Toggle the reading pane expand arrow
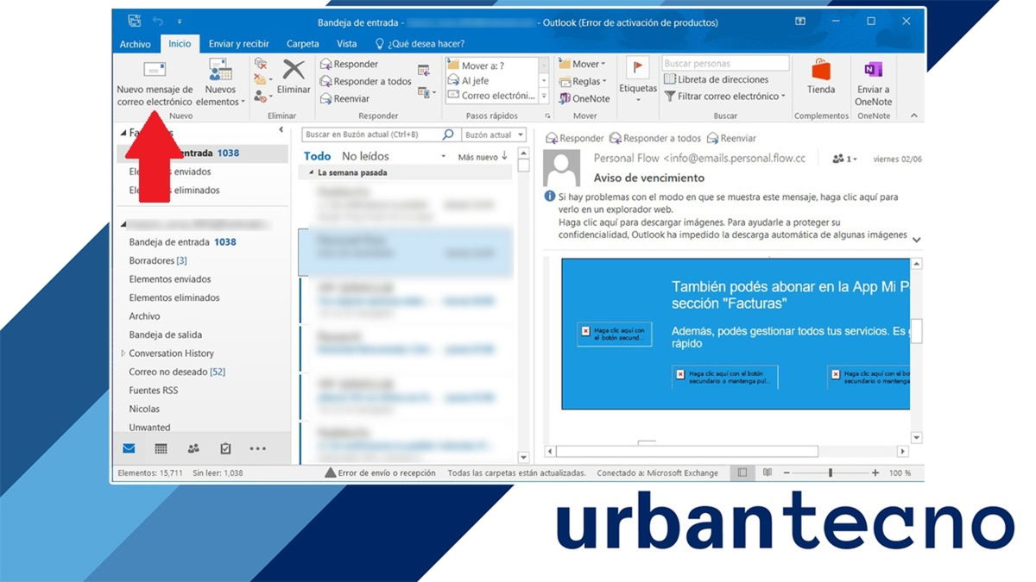The image size is (1036, 582). click(915, 240)
